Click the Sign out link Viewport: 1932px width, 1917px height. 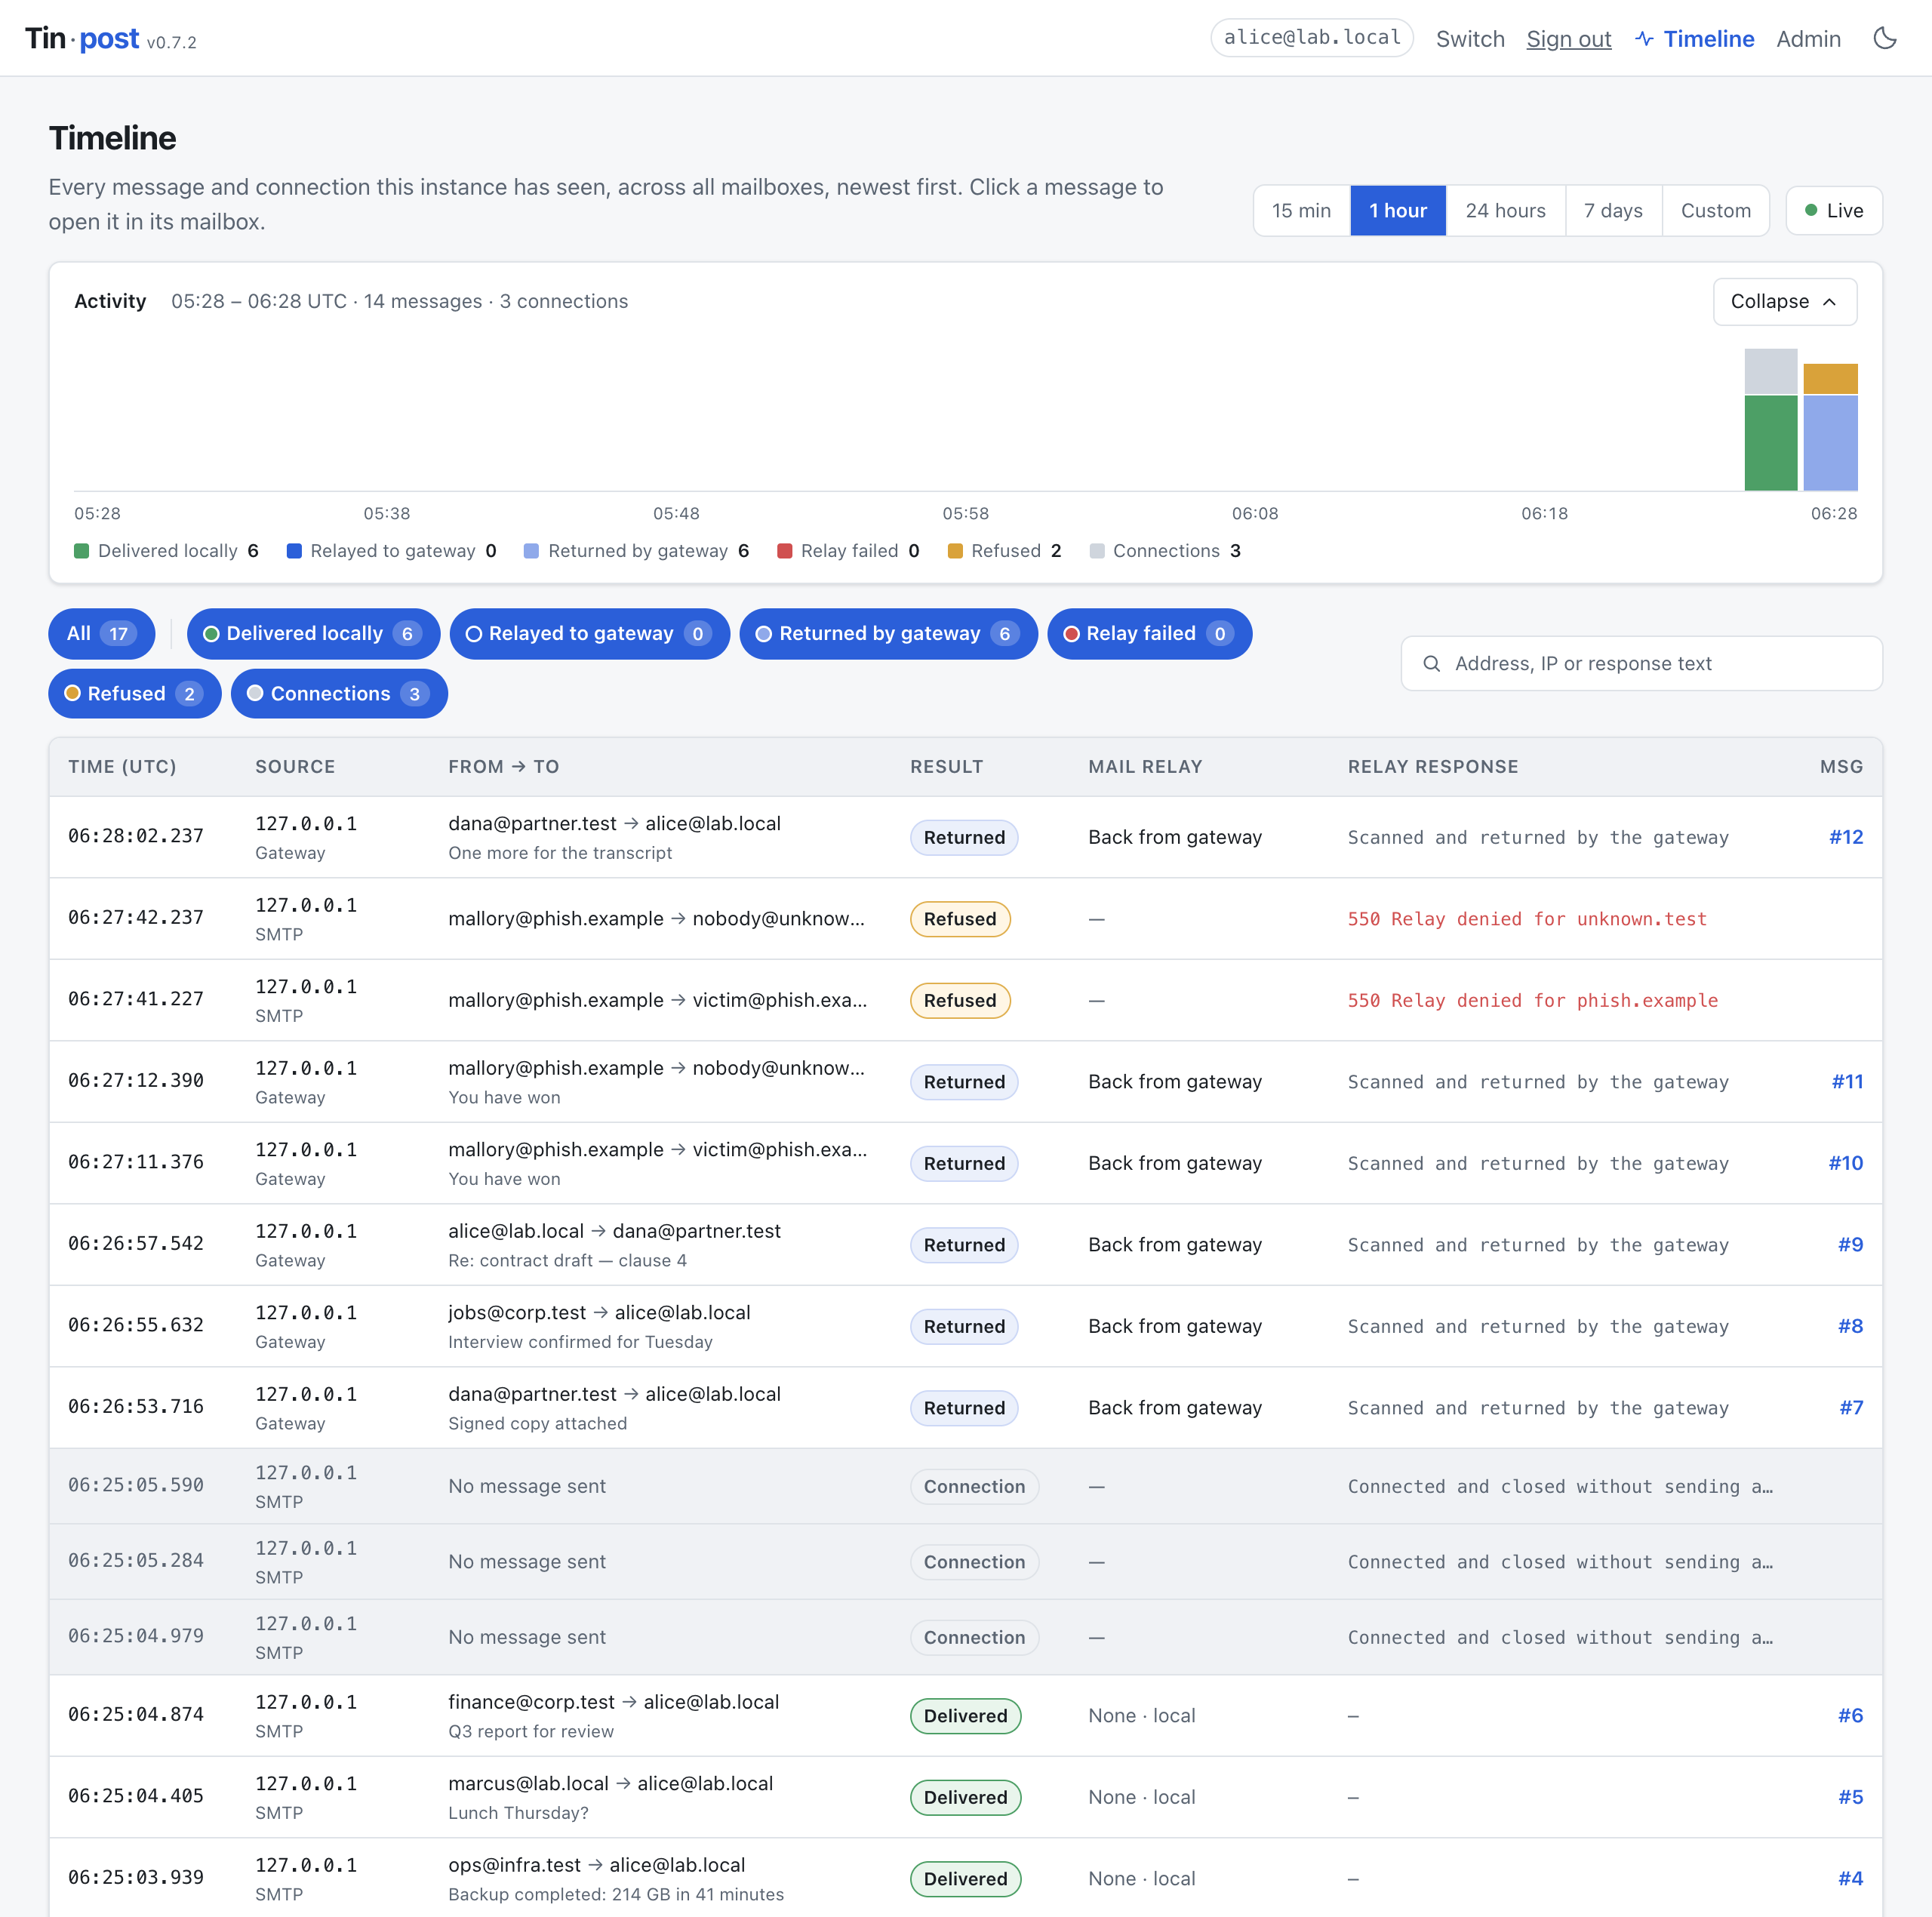(1568, 39)
